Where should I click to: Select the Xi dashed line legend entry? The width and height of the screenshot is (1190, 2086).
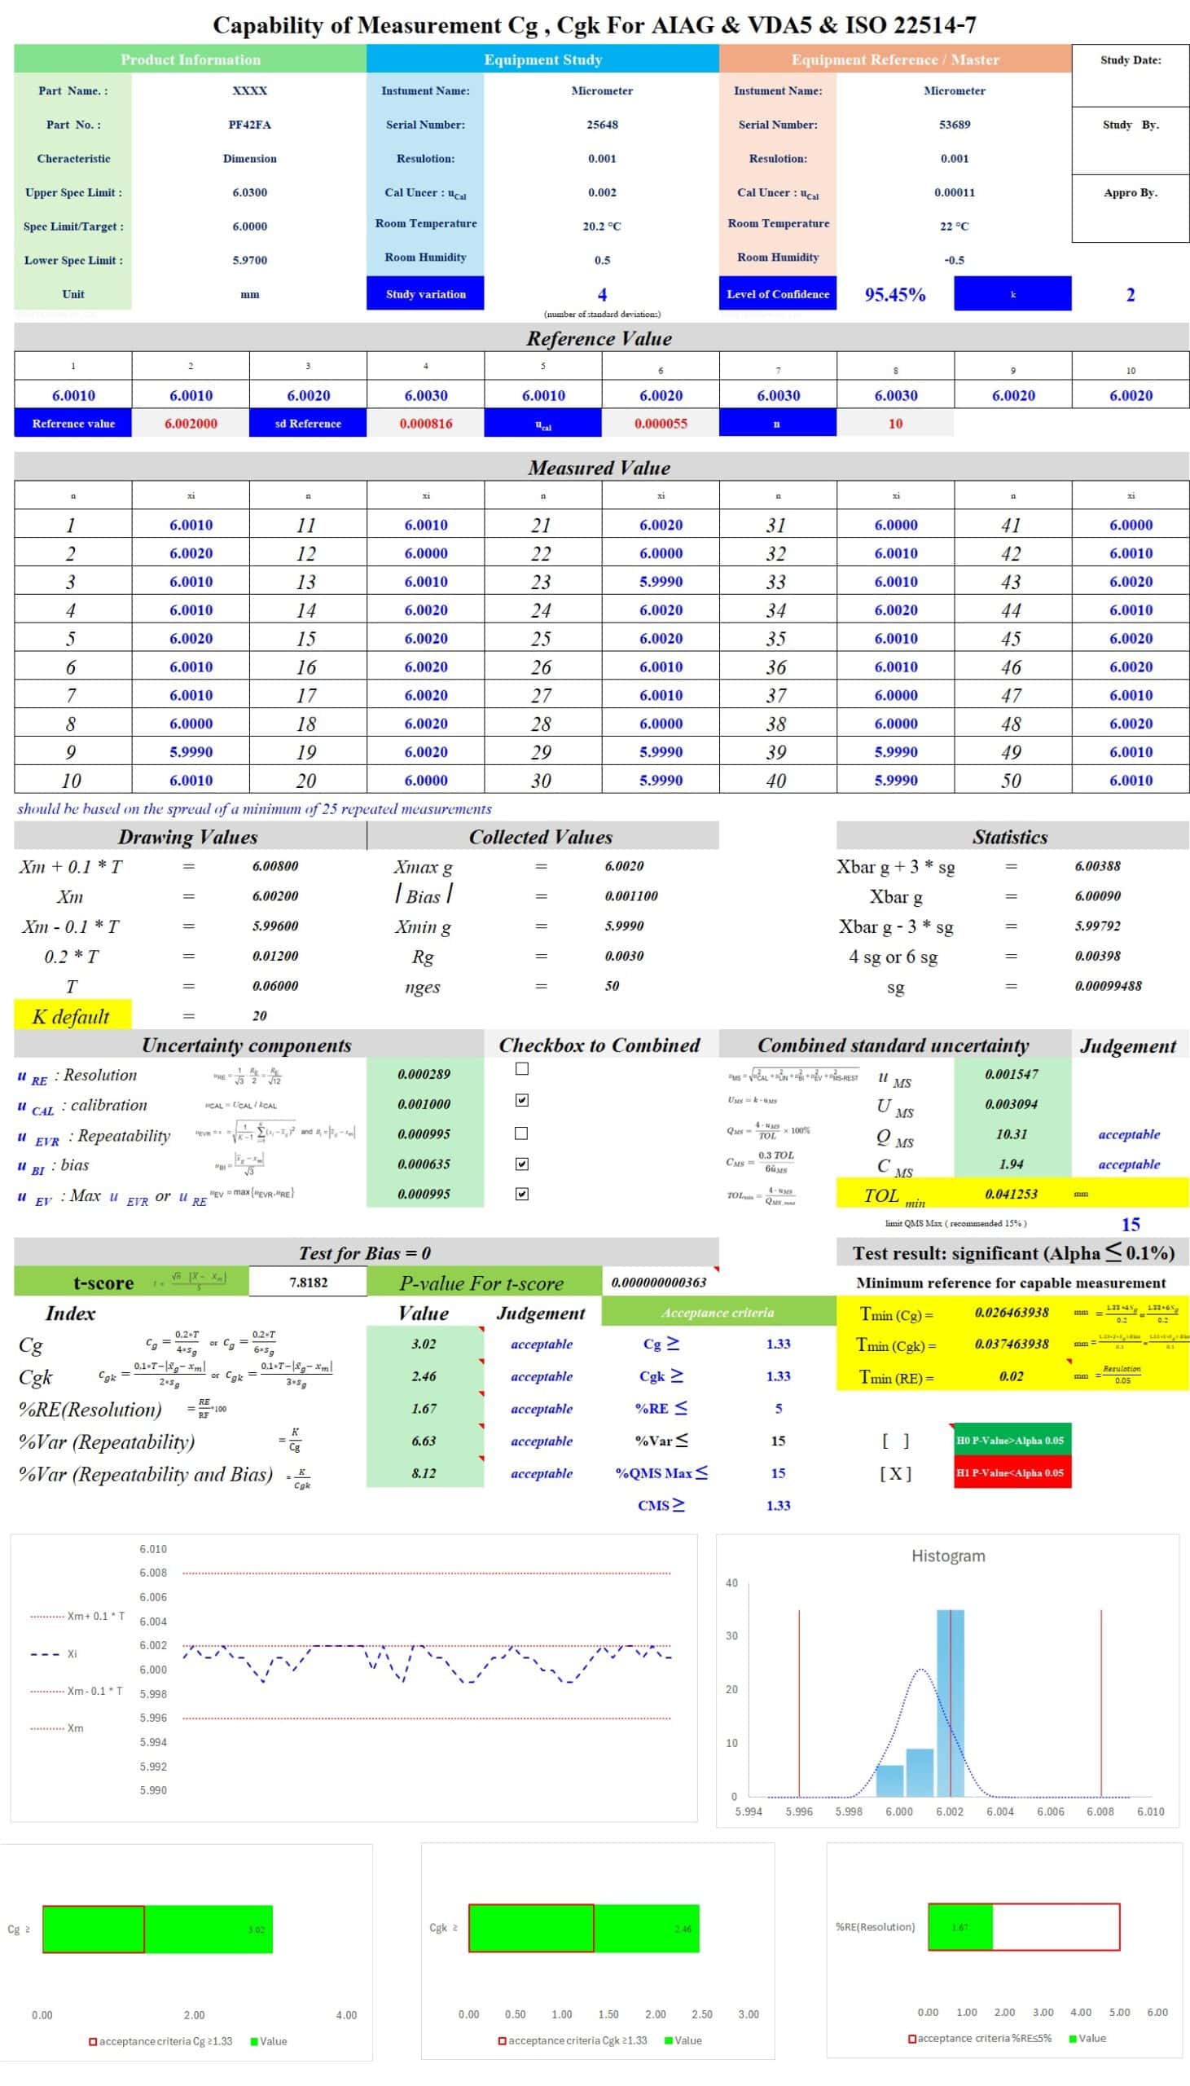click(46, 1653)
